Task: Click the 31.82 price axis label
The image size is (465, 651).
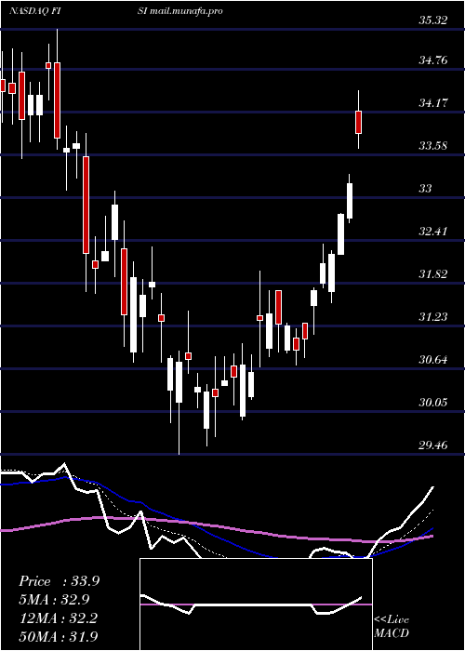Action: click(x=433, y=274)
